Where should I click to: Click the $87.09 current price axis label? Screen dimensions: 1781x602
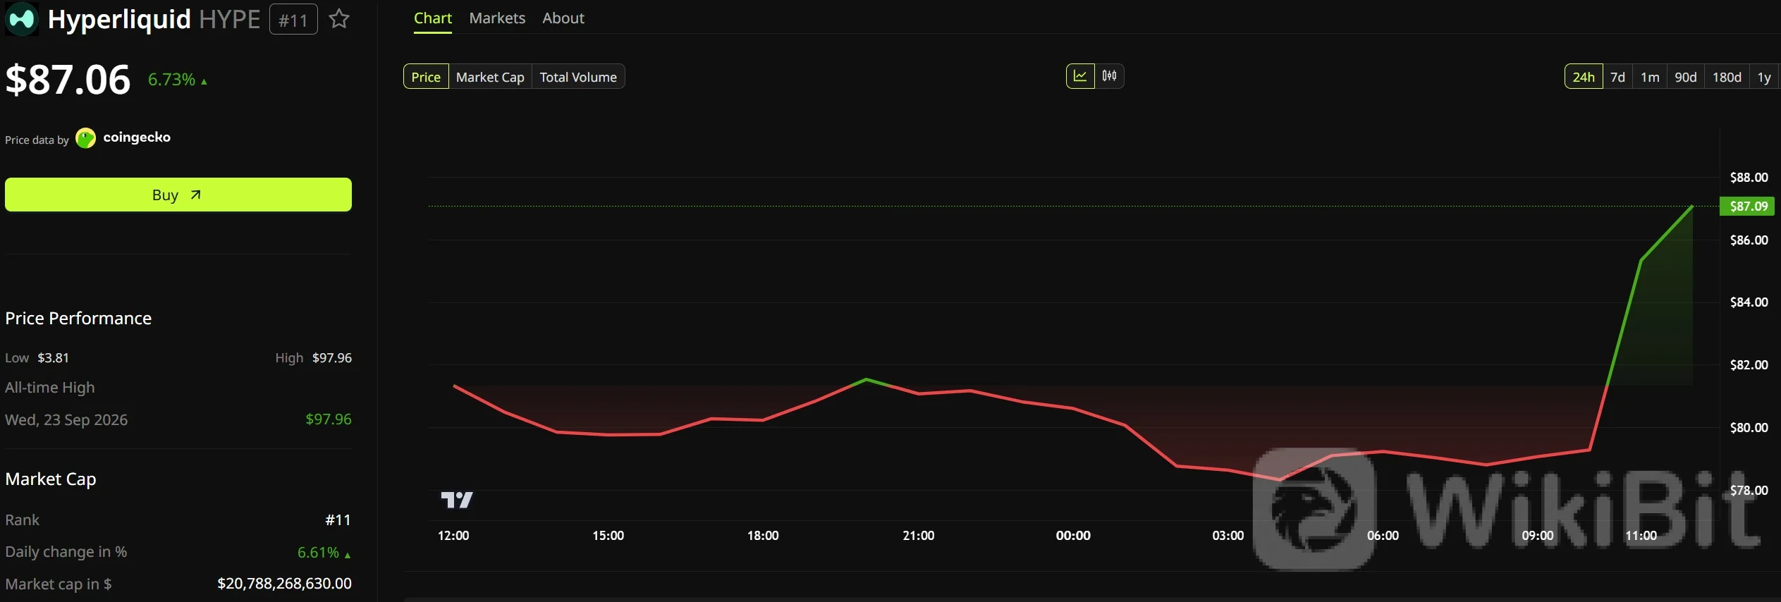1747,207
